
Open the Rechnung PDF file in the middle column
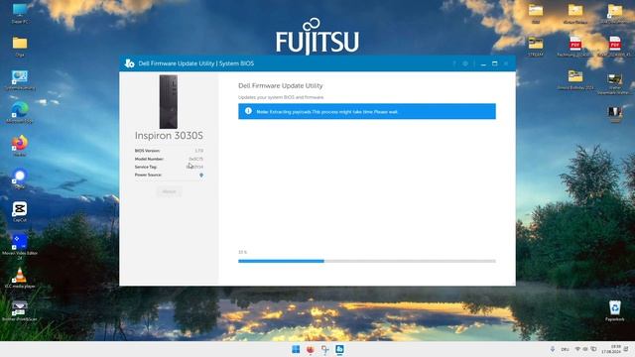click(x=575, y=47)
